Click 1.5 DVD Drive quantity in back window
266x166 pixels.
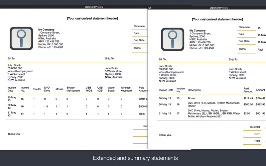pos(46,107)
